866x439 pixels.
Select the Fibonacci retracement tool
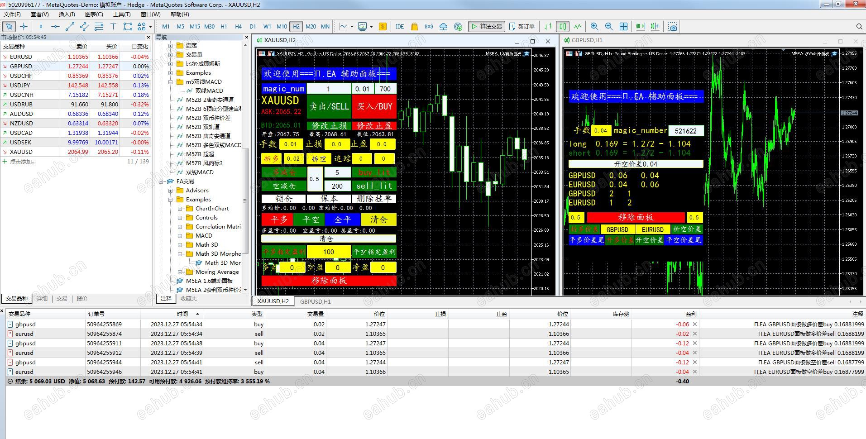click(x=99, y=27)
